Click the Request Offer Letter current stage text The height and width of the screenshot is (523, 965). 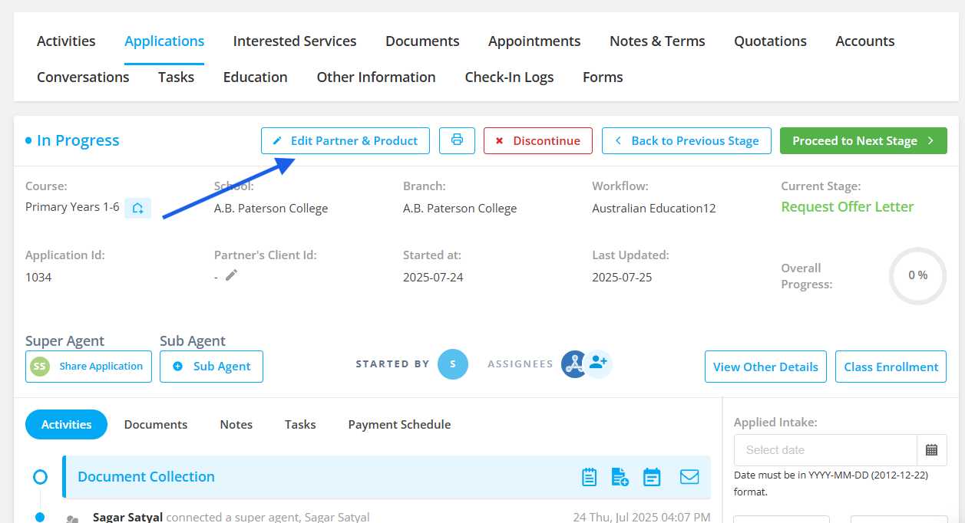848,207
